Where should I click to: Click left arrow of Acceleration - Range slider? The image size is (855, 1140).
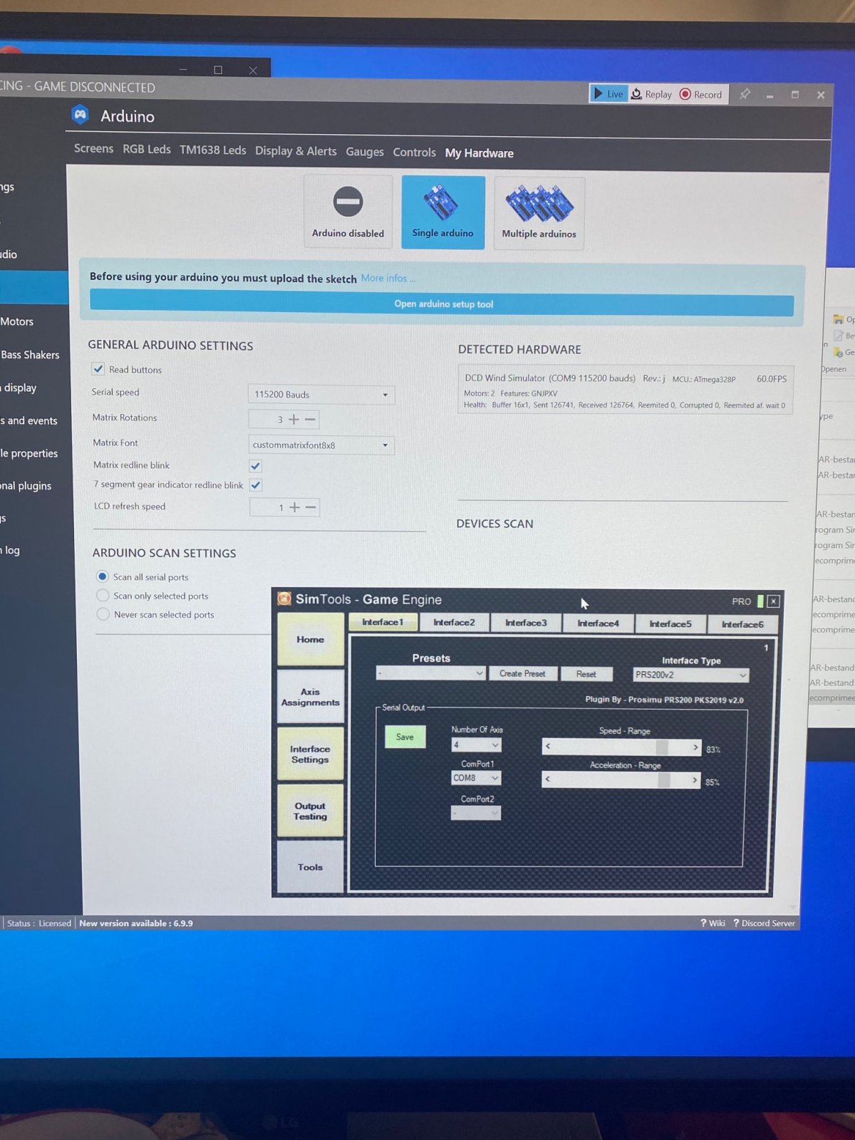[548, 779]
